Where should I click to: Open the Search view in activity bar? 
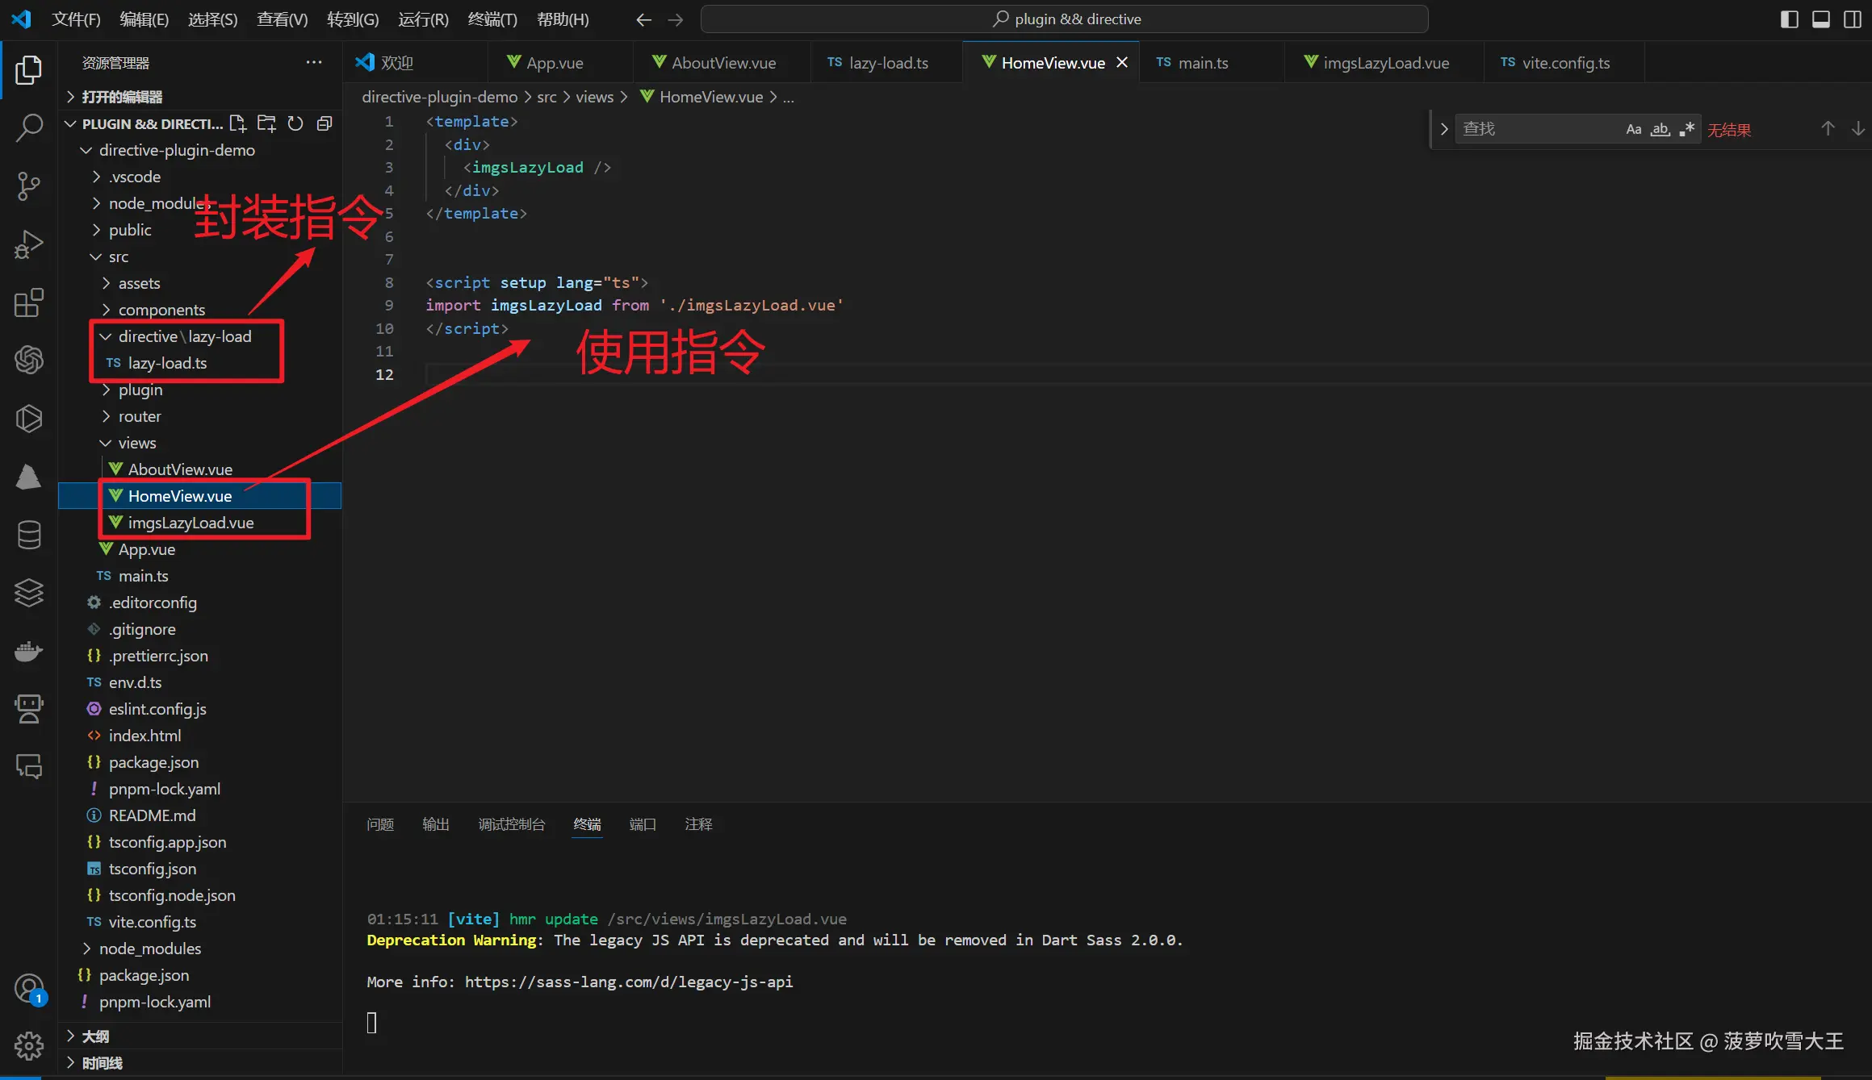pos(29,127)
